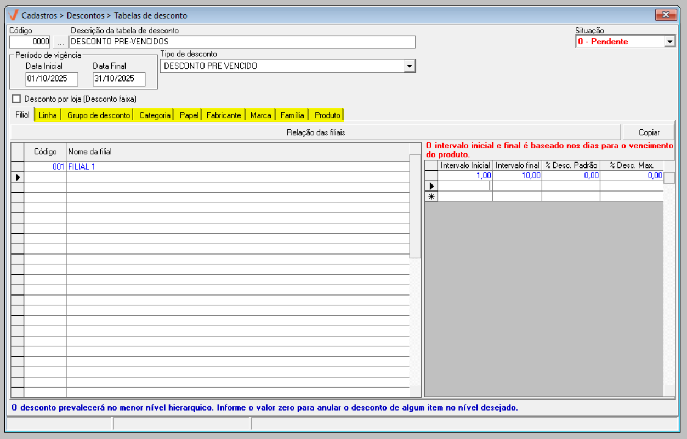Open Tipo de desconto dropdown list

point(409,66)
